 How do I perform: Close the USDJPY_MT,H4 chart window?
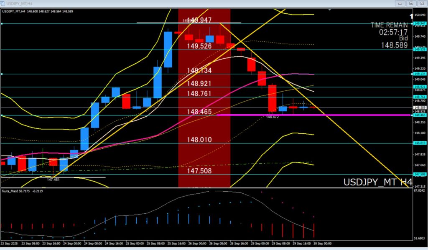pos(421,3)
